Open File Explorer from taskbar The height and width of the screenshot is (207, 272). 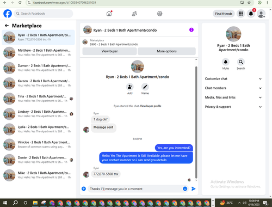35,203
